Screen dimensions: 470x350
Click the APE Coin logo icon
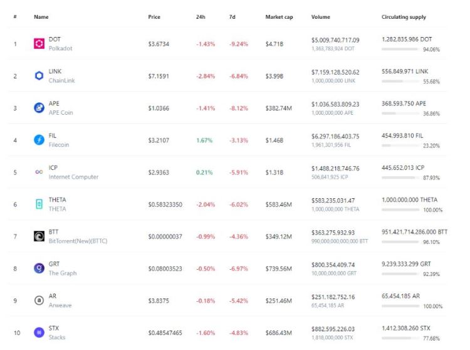click(39, 108)
